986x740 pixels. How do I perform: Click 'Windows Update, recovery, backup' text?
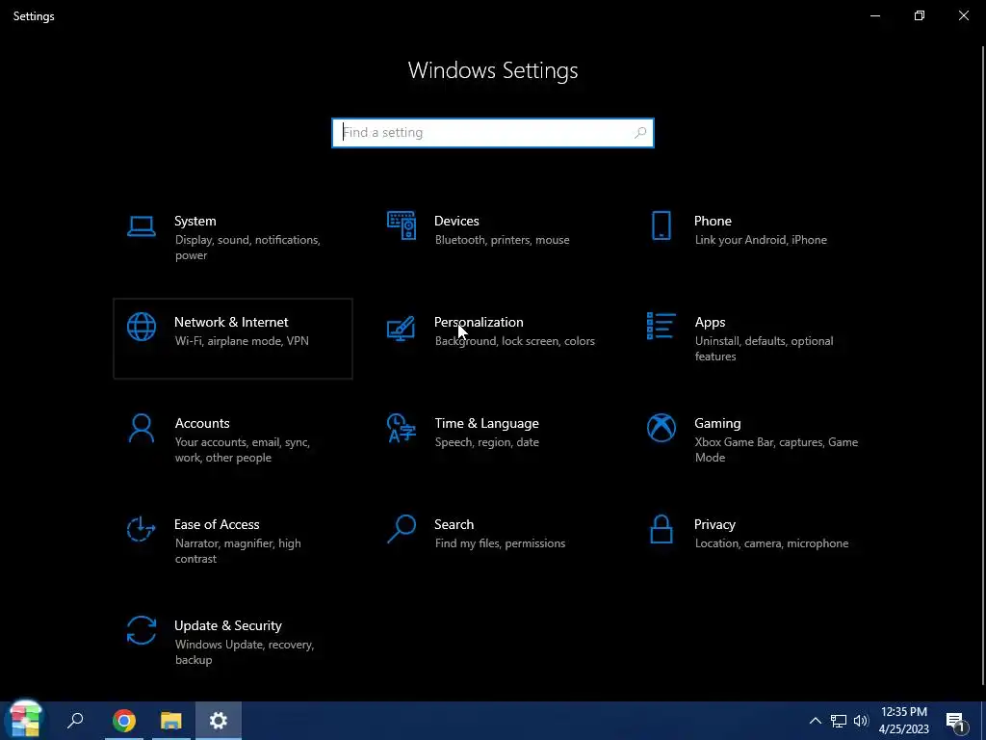click(x=244, y=652)
